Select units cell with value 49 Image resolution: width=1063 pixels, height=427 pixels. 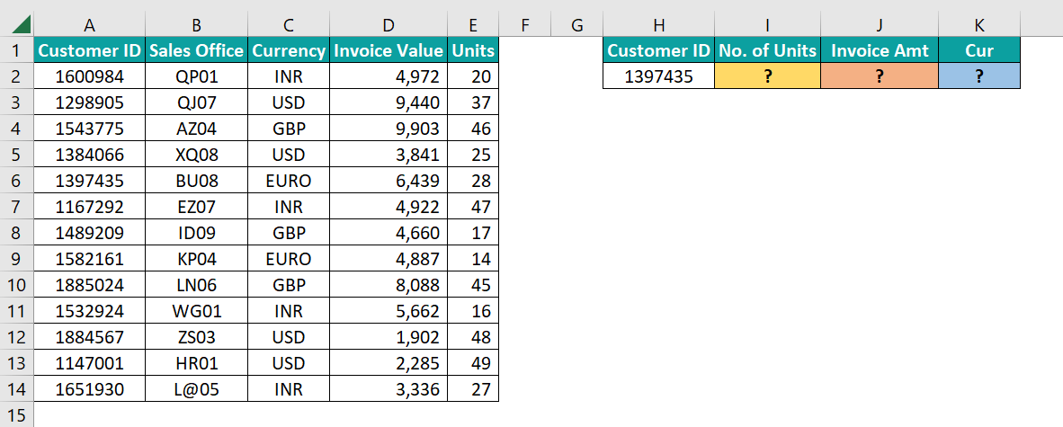pos(473,363)
